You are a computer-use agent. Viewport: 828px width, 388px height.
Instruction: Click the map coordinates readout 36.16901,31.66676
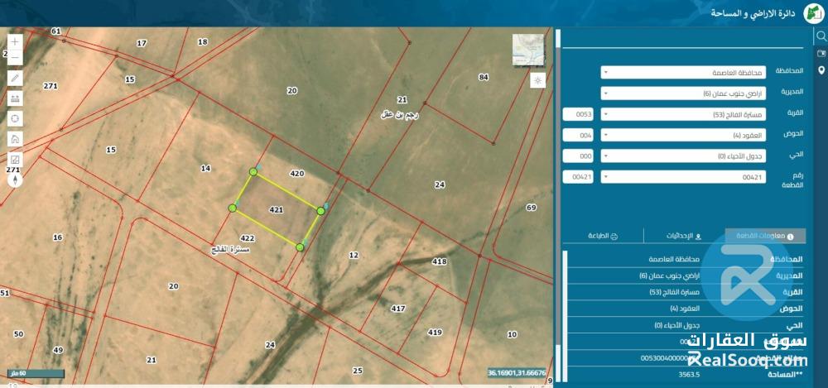(517, 372)
